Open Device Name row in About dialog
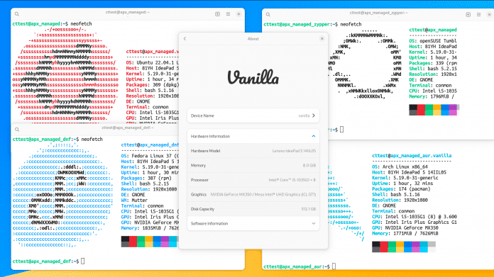494x277 pixels. tap(253, 115)
